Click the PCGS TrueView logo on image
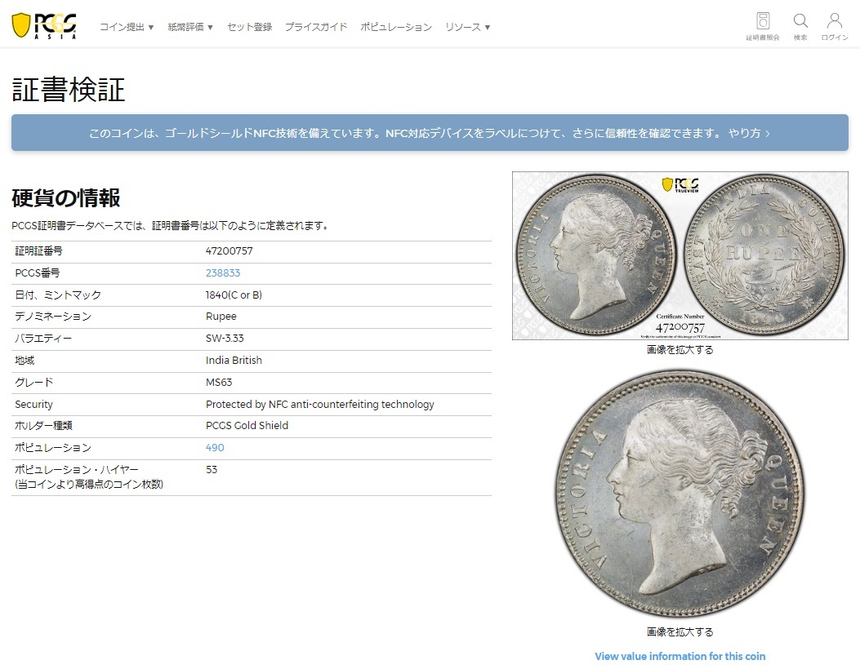 [x=680, y=184]
